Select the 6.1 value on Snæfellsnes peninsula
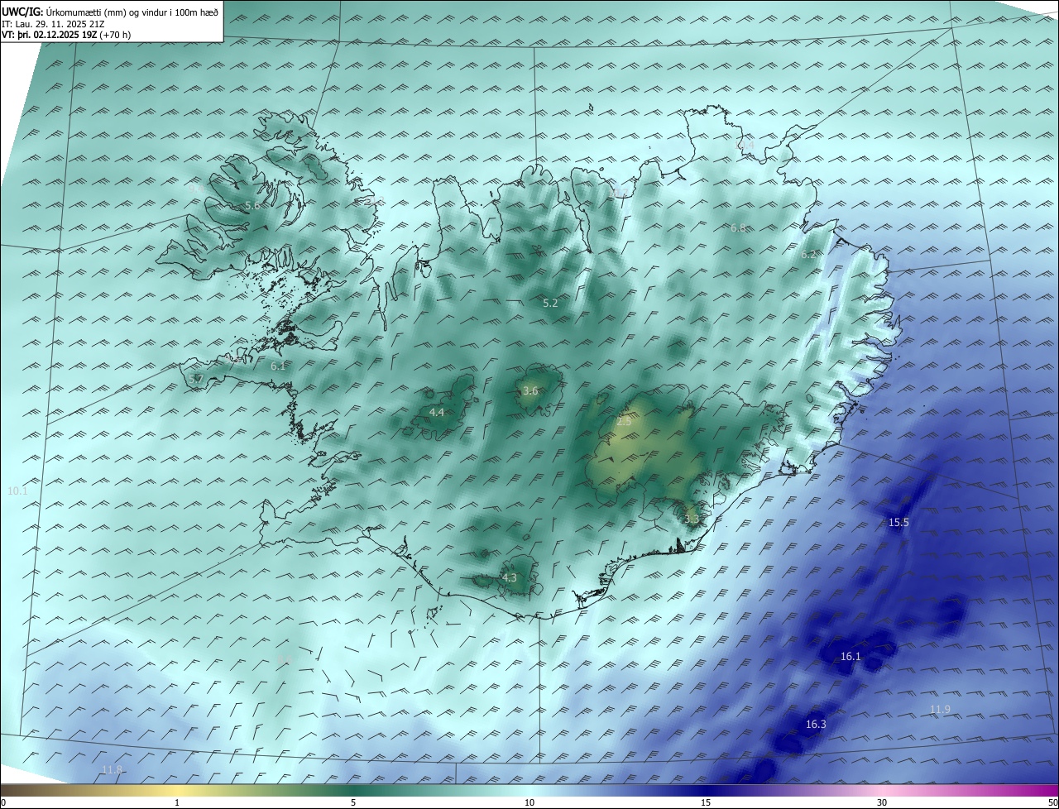1059x809 pixels. pyautogui.click(x=278, y=366)
